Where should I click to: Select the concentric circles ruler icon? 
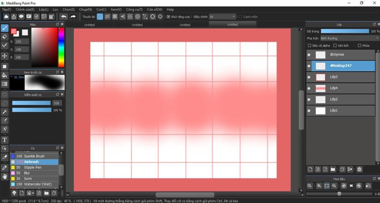[137, 16]
